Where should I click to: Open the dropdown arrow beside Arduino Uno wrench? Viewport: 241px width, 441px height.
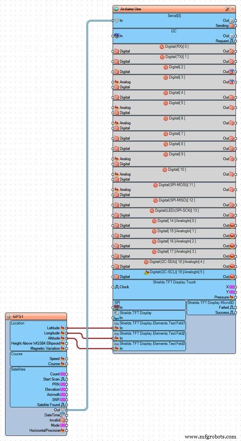pos(232,9)
